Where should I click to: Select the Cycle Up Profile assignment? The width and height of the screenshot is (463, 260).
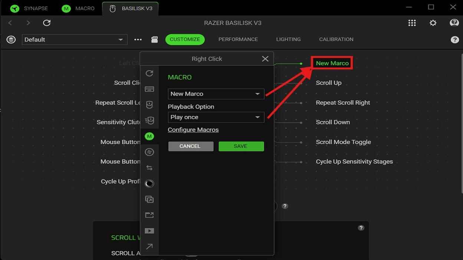tap(121, 181)
